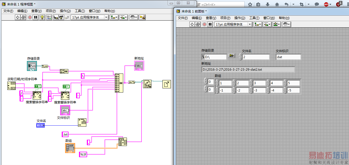Click Pause button in front panel toolbar
Viewport: 349px width, 165px height.
click(210, 24)
